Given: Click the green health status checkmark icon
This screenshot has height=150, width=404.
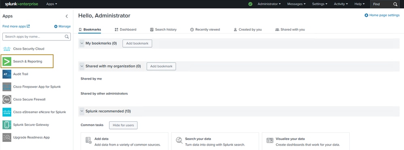Looking at the screenshot, I should tap(250, 4).
